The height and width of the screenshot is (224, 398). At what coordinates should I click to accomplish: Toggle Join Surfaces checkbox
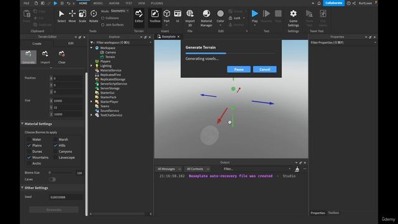tap(103, 25)
